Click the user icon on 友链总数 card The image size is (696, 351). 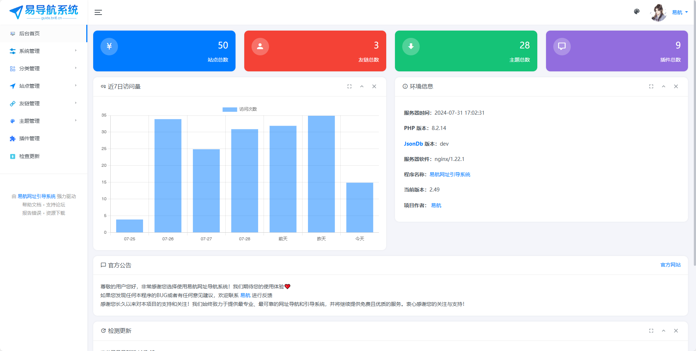[x=260, y=47]
